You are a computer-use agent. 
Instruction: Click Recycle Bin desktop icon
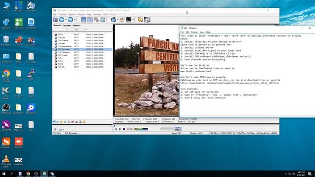6,41
